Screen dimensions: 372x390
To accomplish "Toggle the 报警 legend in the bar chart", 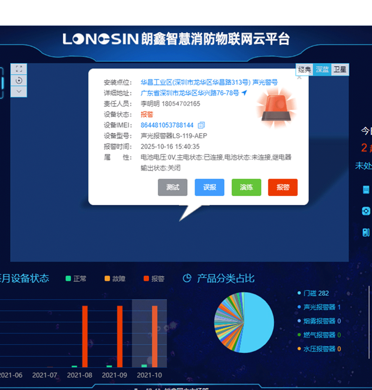I will coord(154,278).
